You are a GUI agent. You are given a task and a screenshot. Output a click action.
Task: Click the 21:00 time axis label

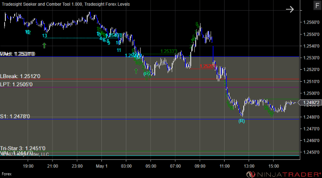click(52, 166)
